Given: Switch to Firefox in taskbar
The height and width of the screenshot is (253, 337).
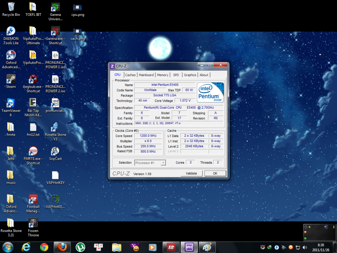Looking at the screenshot, I should 62,247.
